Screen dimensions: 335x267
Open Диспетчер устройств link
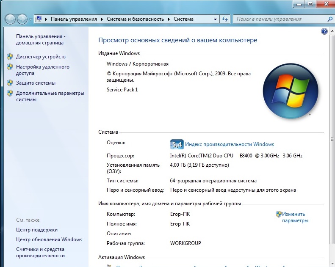coord(41,57)
